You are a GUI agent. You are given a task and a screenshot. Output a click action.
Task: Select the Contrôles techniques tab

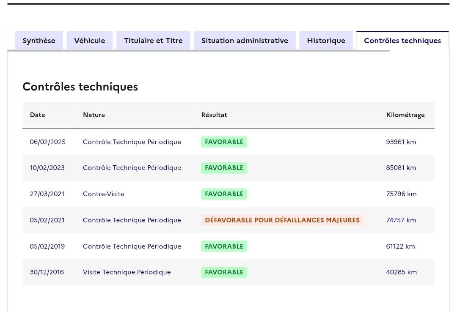pos(402,41)
